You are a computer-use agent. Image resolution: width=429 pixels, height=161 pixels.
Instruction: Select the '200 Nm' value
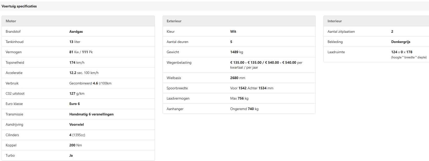coord(76,145)
